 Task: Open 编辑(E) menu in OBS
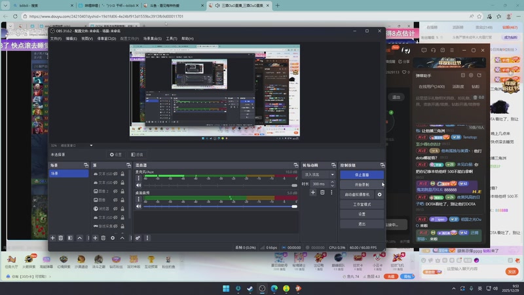point(71,39)
